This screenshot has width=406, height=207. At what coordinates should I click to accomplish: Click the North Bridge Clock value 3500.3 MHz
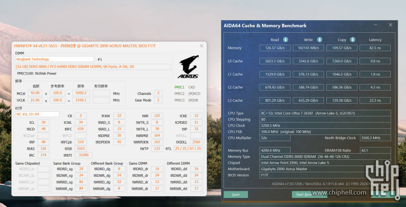(x=375, y=138)
